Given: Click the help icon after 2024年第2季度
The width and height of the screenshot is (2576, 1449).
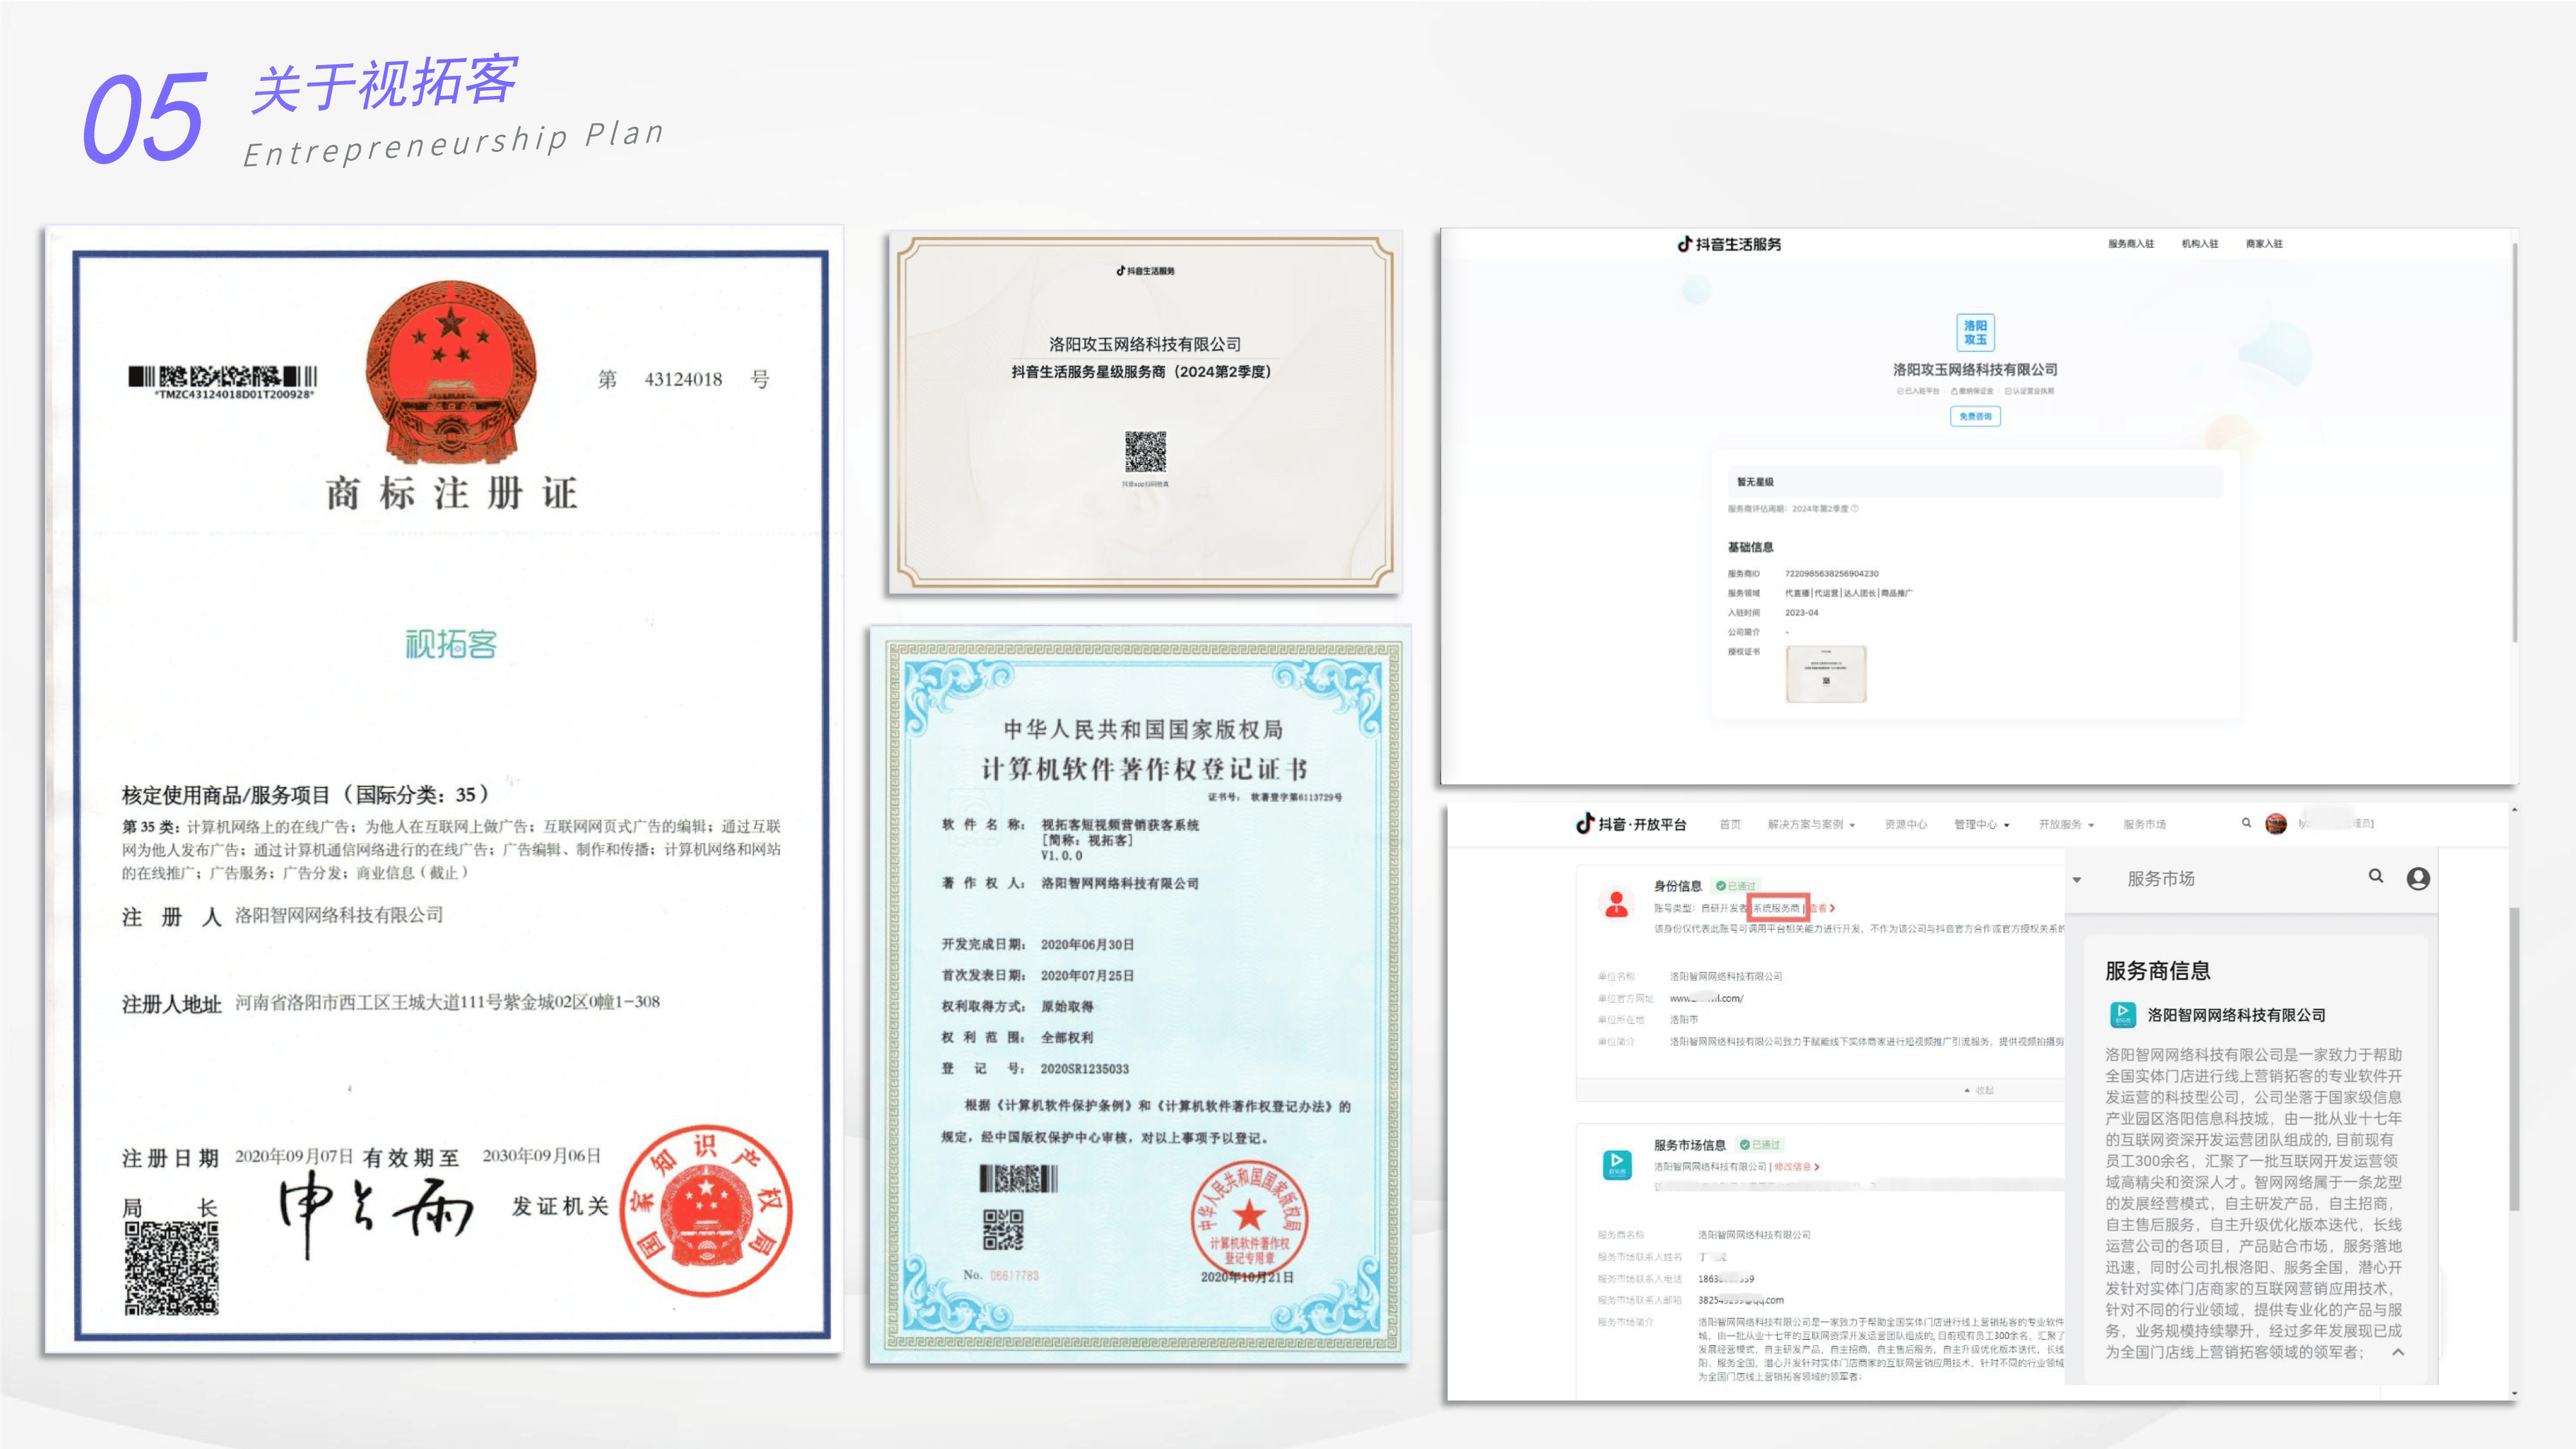Looking at the screenshot, I should point(1855,508).
